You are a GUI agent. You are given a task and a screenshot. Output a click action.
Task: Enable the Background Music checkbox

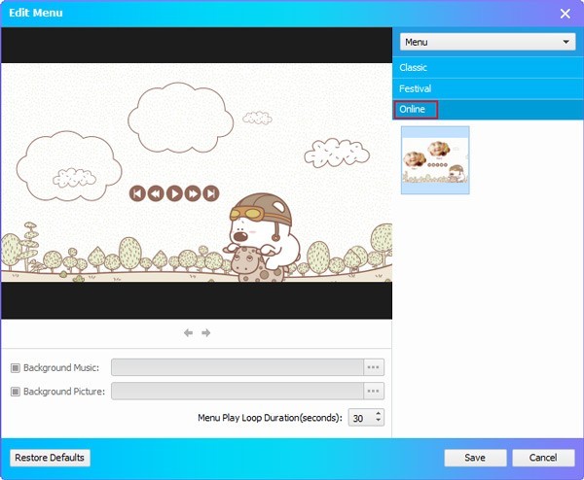tap(16, 367)
